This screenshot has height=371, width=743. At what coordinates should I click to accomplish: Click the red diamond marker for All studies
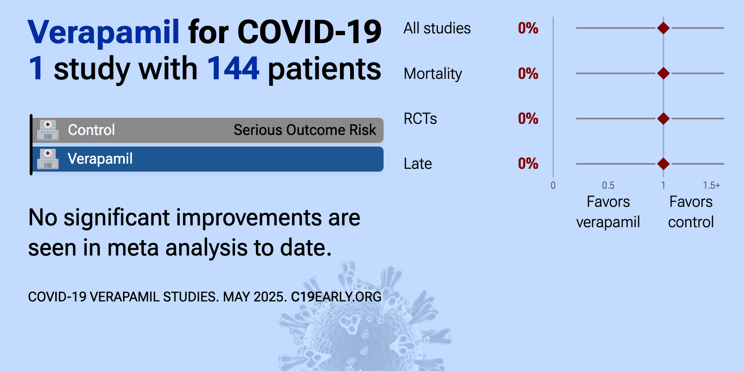tap(663, 28)
